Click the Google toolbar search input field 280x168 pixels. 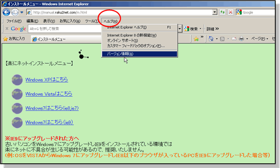[x=65, y=29]
